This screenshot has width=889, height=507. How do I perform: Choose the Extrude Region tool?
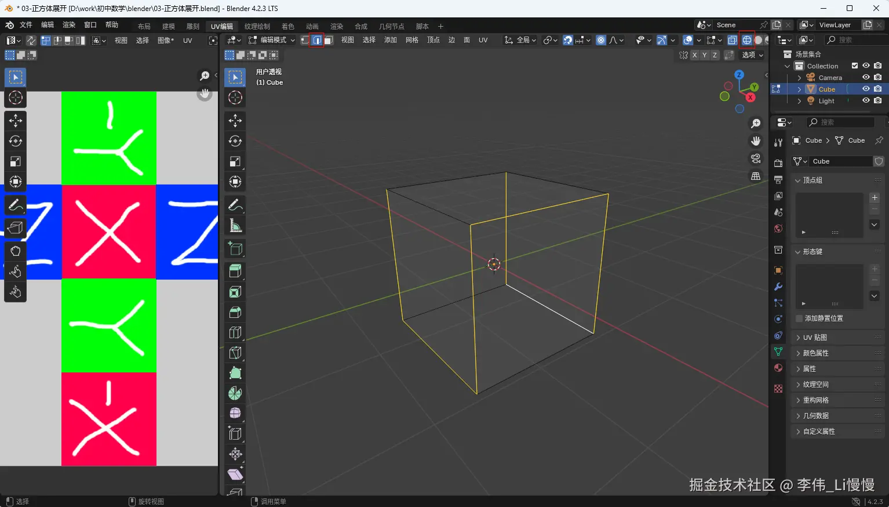pos(235,271)
